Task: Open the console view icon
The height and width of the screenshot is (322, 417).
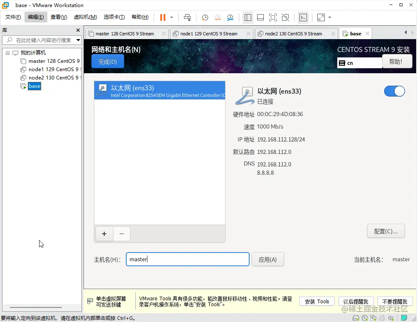Action: [303, 17]
